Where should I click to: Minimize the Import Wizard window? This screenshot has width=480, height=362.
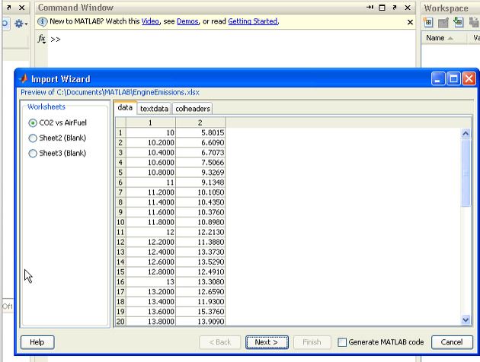pyautogui.click(x=438, y=79)
